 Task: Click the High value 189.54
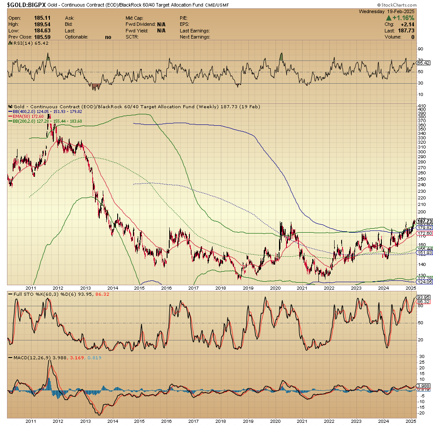pyautogui.click(x=42, y=25)
